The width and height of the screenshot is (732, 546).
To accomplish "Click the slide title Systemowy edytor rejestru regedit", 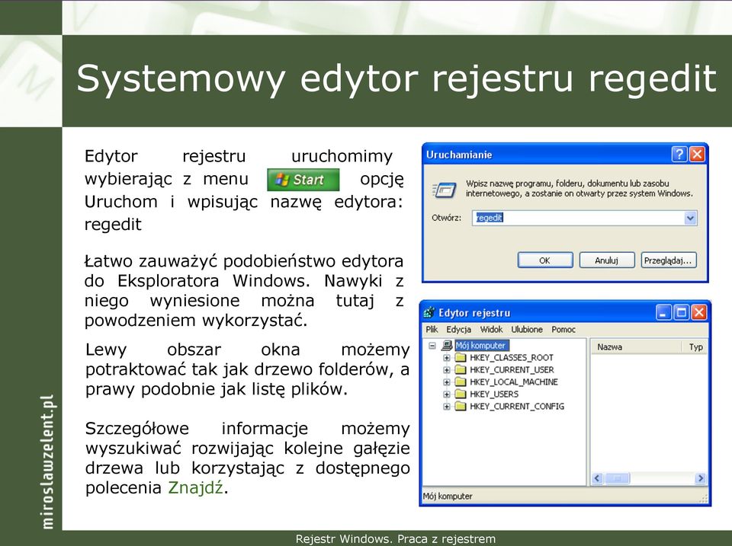I will coord(396,78).
